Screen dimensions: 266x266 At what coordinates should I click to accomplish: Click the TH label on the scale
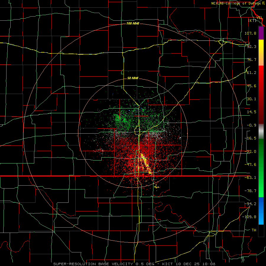(x=254, y=230)
